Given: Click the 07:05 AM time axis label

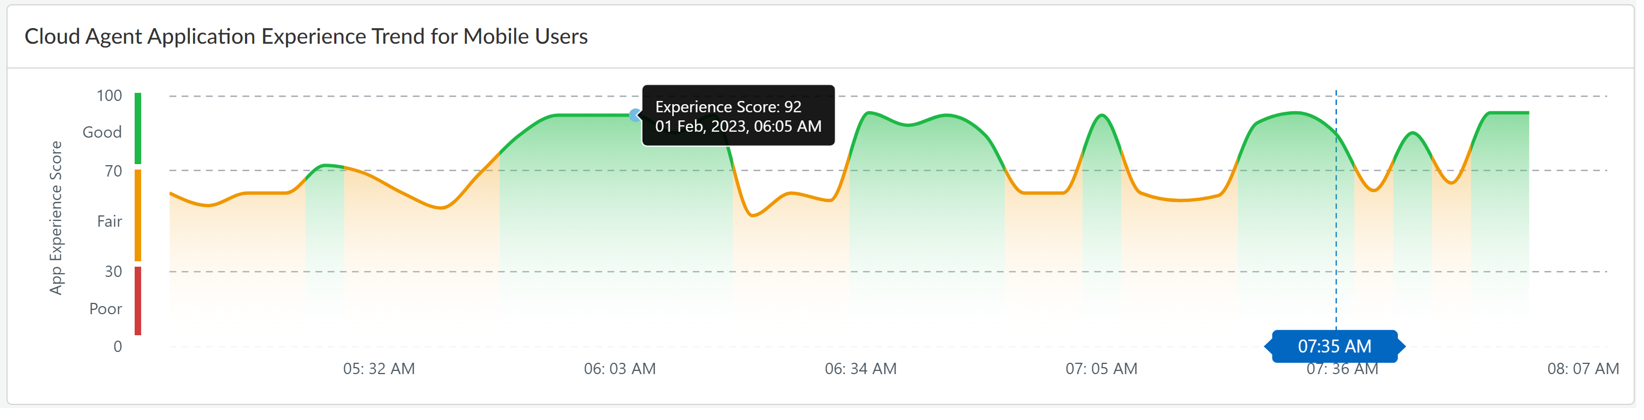Looking at the screenshot, I should point(1102,369).
